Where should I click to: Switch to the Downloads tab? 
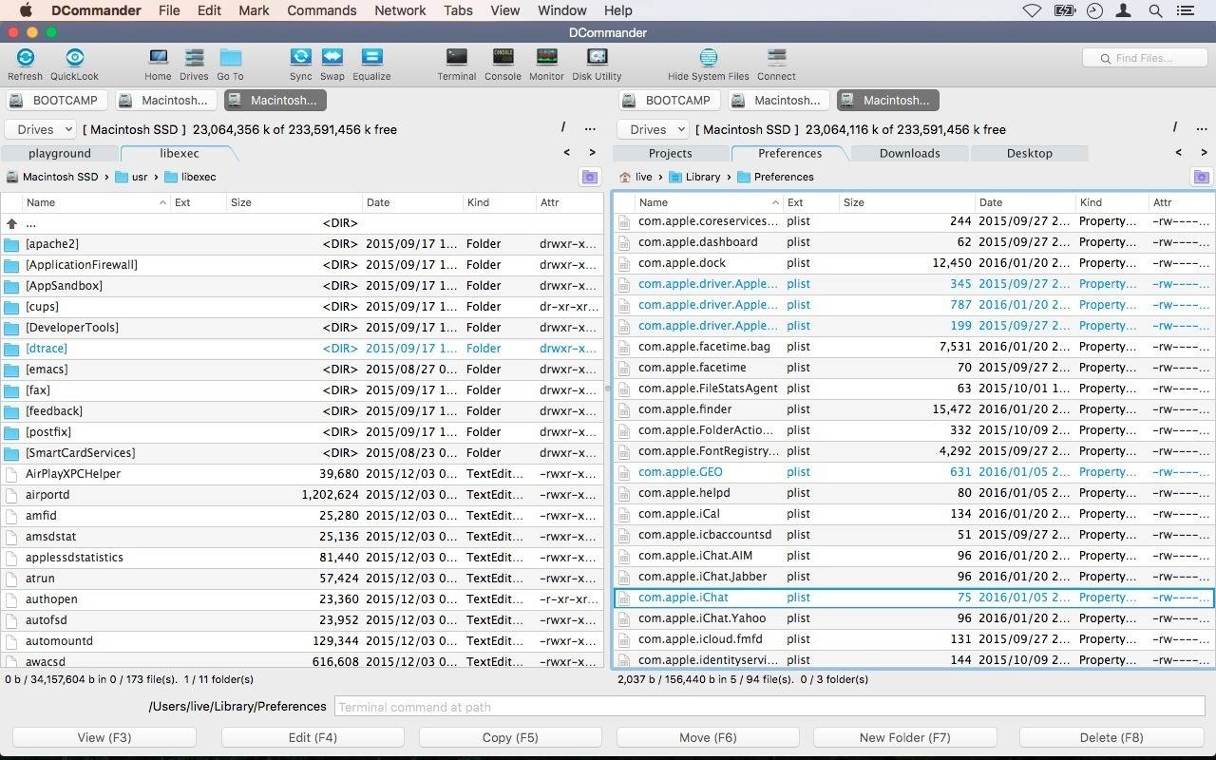pos(909,153)
